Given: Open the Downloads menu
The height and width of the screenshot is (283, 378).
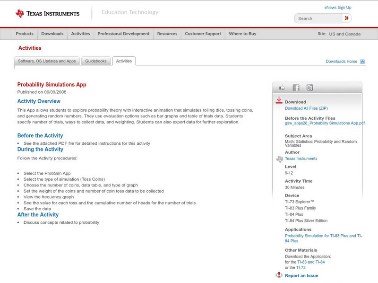Looking at the screenshot, I should (52, 34).
